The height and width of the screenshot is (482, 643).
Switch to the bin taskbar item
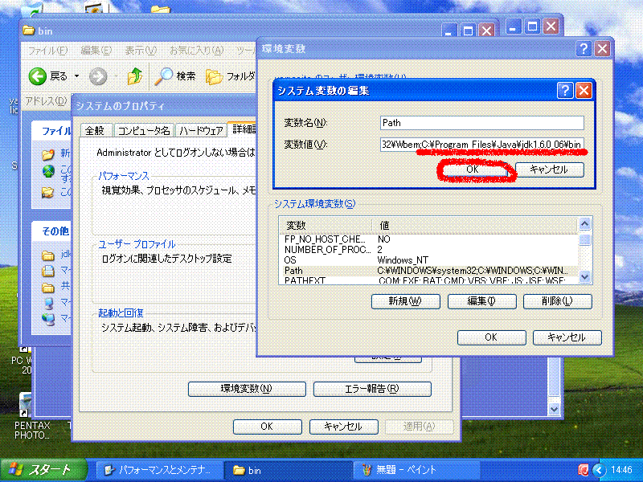click(x=289, y=470)
